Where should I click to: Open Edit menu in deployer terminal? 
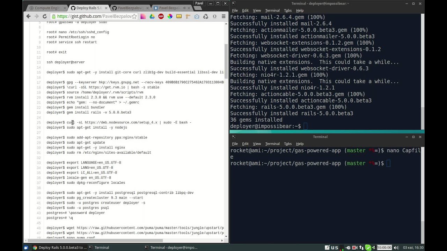click(x=245, y=10)
